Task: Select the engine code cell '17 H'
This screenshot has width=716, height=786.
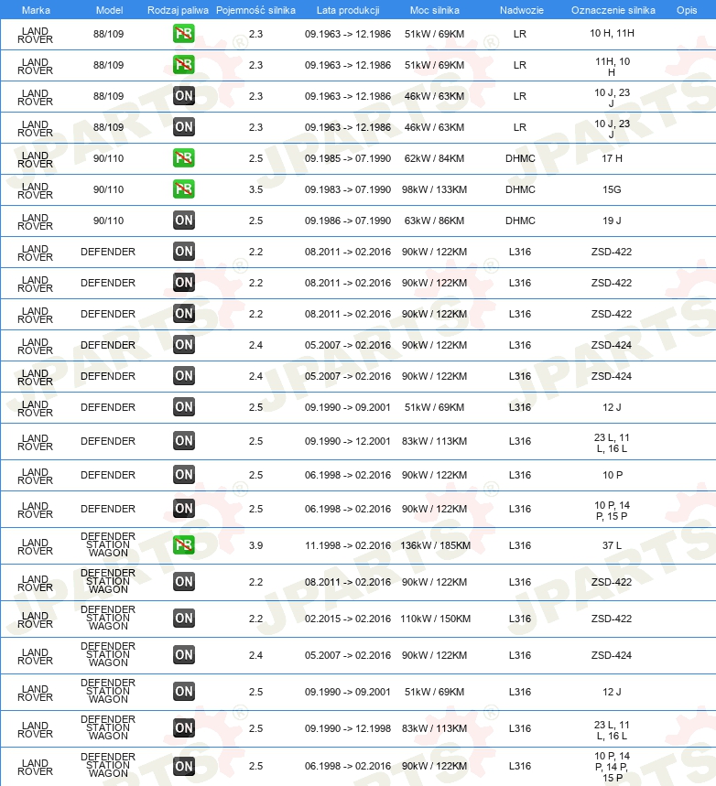Action: click(x=612, y=158)
